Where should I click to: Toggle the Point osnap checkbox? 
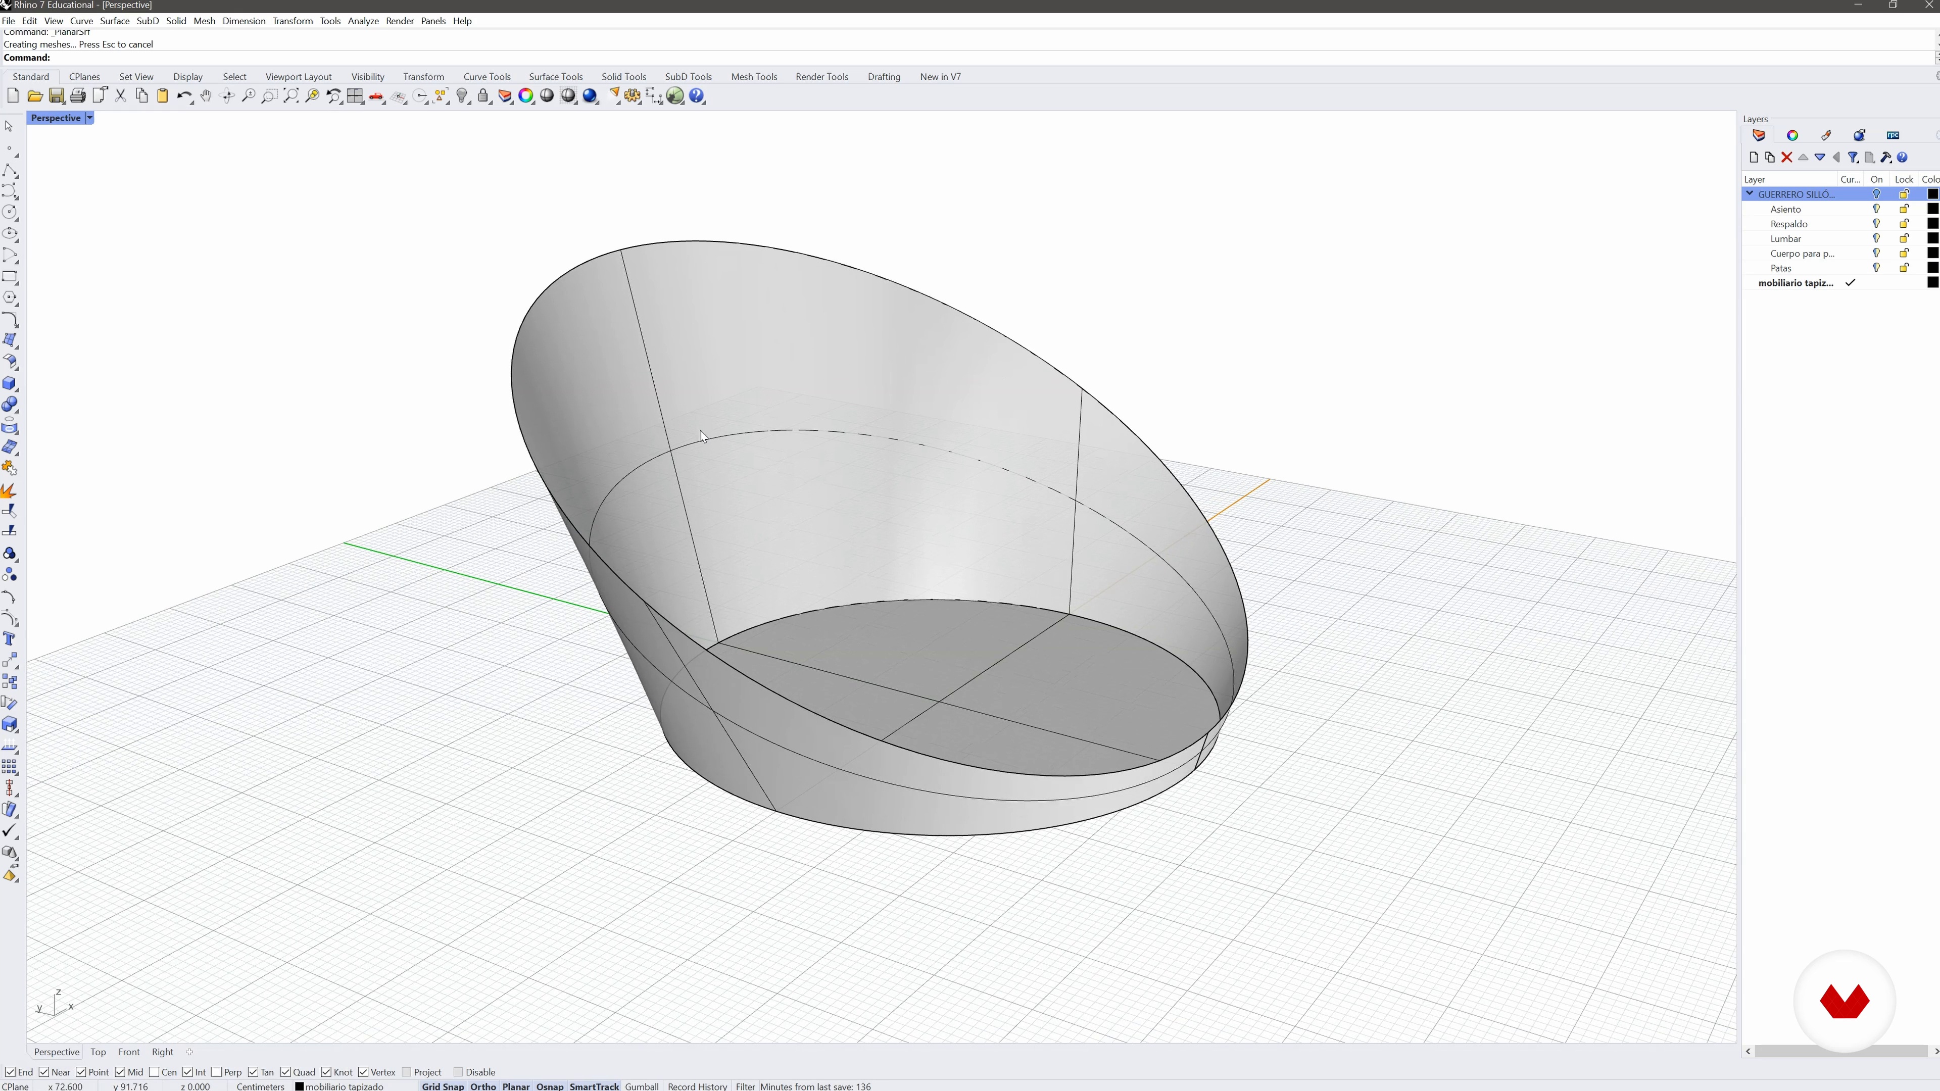coord(81,1072)
